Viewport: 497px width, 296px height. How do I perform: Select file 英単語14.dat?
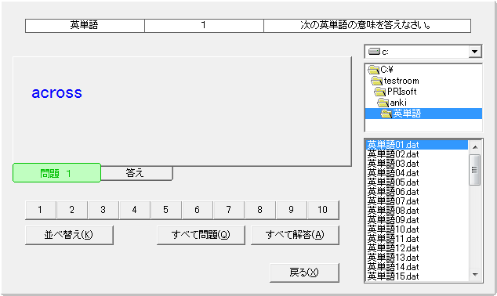tap(416, 267)
